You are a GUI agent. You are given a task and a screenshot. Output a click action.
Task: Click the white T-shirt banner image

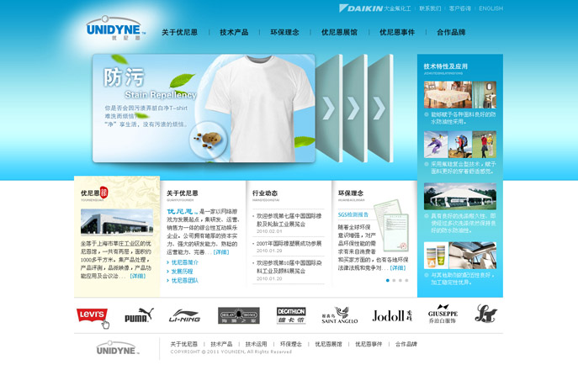(259, 108)
